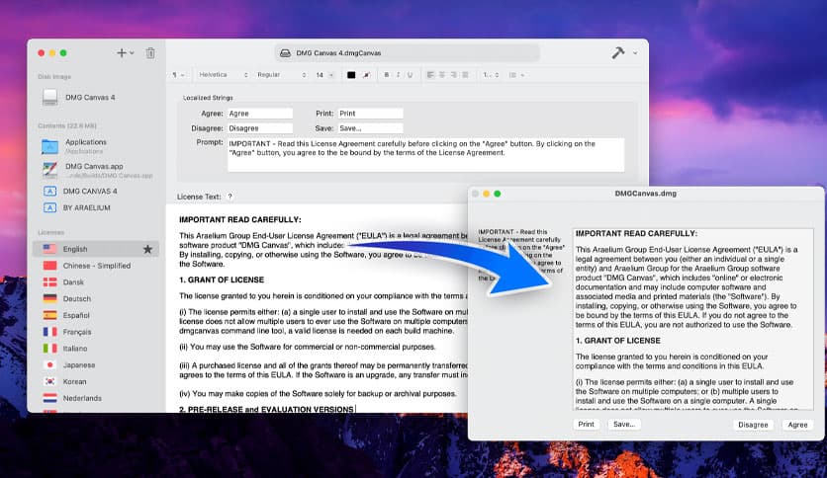Click the text background color swatch

coord(366,75)
